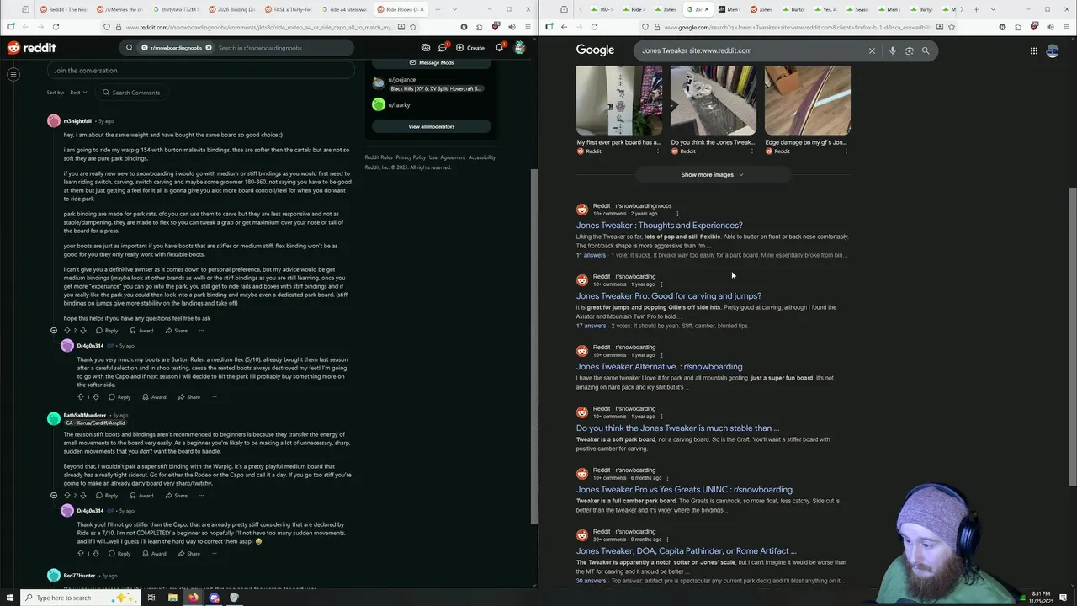Open Google apps grid
Image resolution: width=1077 pixels, height=606 pixels.
[x=1034, y=50]
